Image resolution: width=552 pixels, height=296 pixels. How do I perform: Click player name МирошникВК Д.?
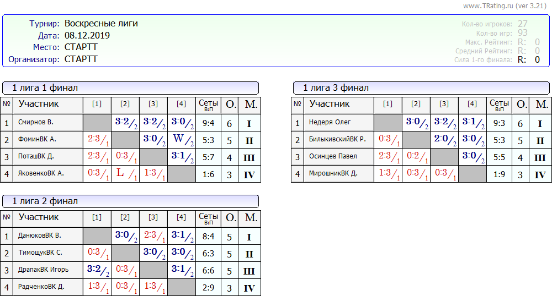pos(333,174)
